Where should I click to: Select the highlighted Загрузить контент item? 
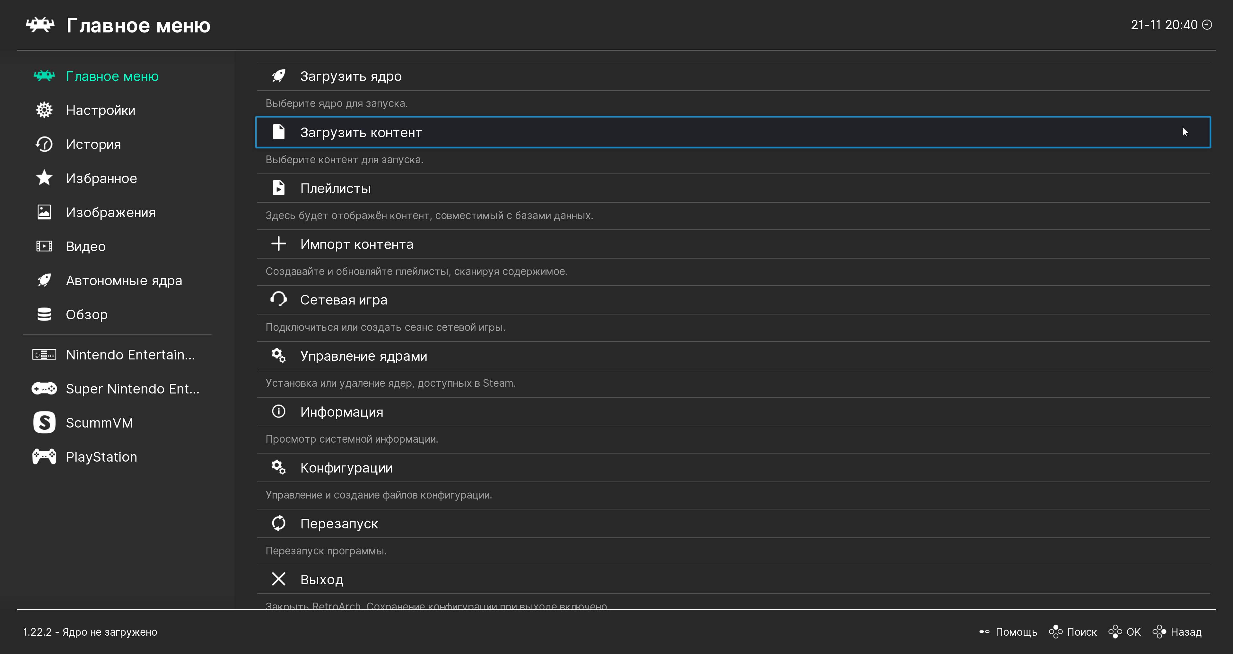coord(361,133)
